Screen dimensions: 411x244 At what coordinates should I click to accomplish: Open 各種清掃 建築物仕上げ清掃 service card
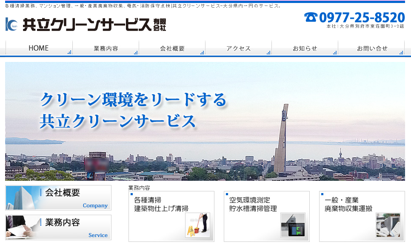tap(171, 216)
